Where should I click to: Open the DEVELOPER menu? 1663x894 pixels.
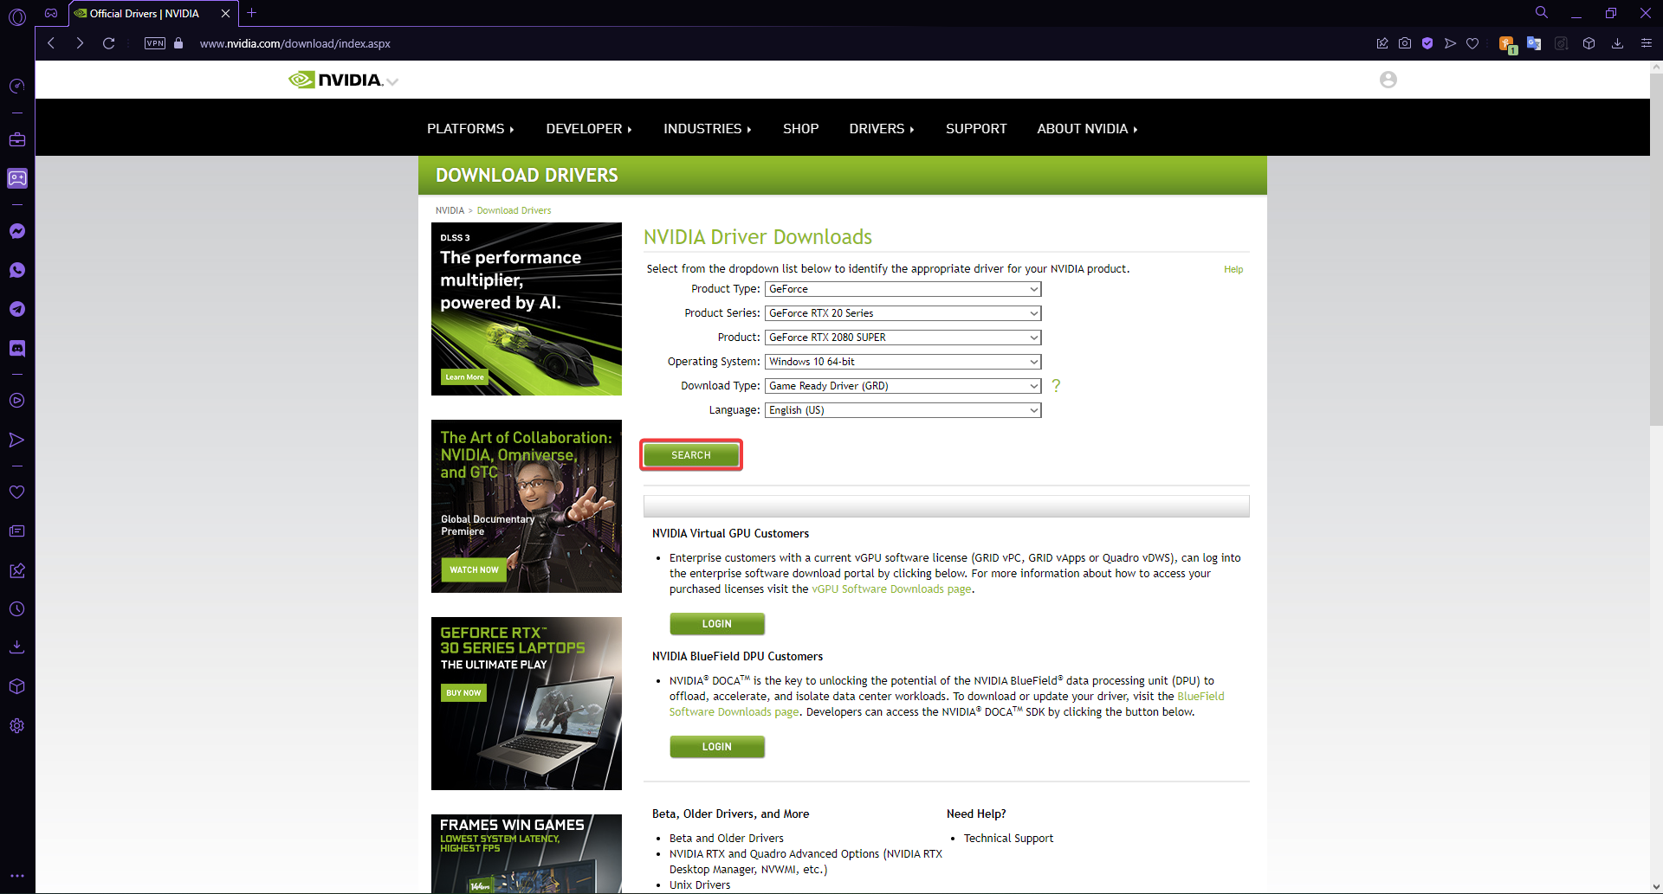pyautogui.click(x=589, y=129)
